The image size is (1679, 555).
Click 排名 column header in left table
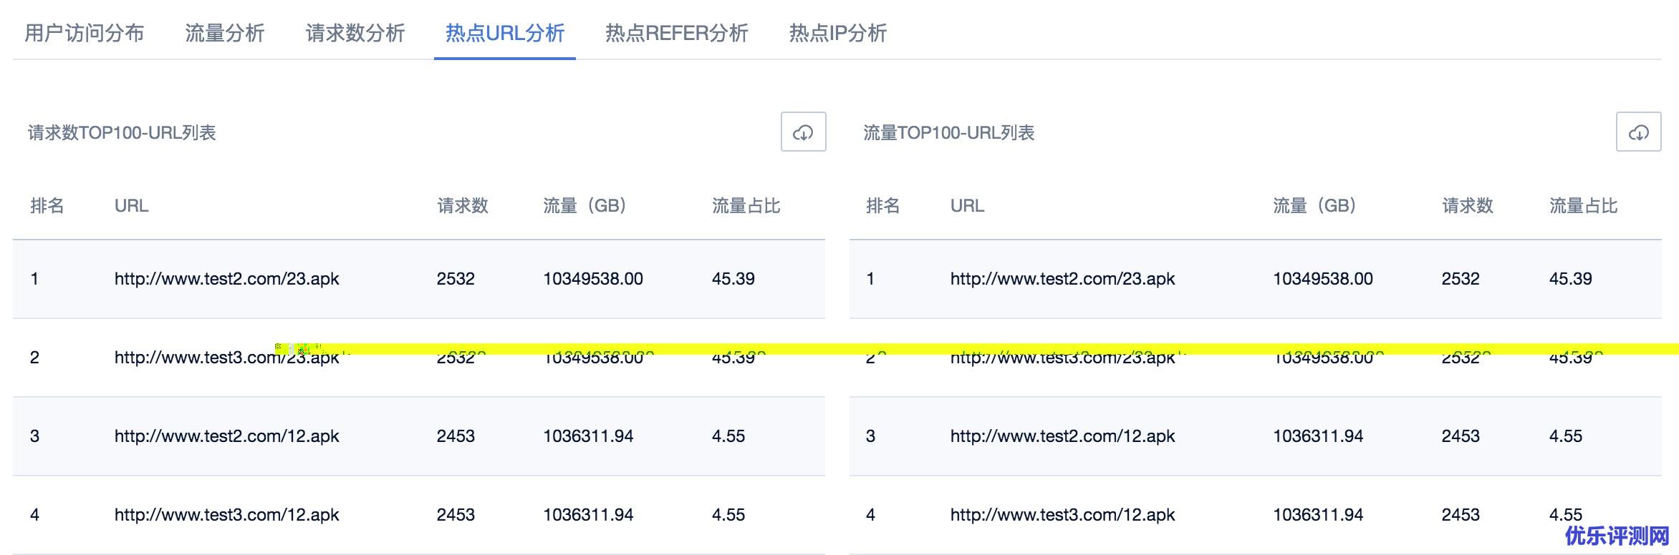click(x=47, y=206)
